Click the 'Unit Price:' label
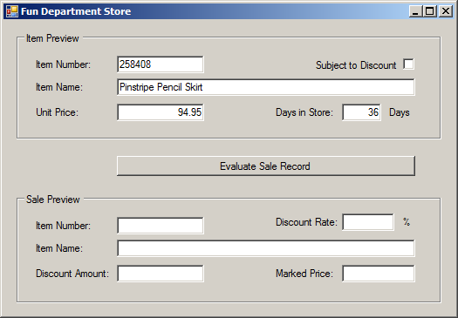This screenshot has width=458, height=318. point(58,112)
